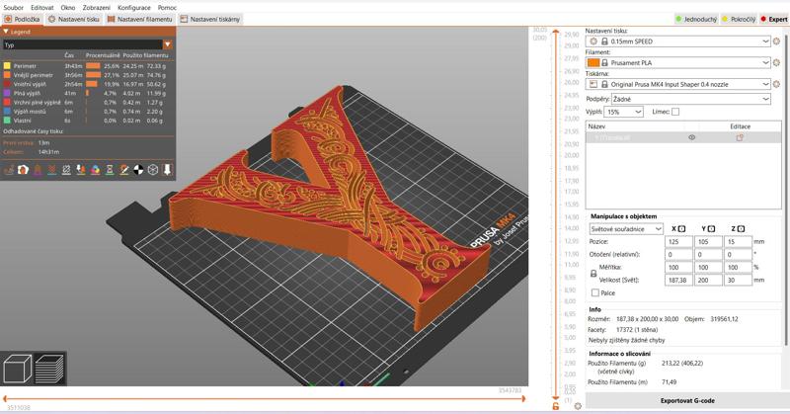Click the object edit icon in Editace column
The image size is (790, 414).
click(740, 137)
